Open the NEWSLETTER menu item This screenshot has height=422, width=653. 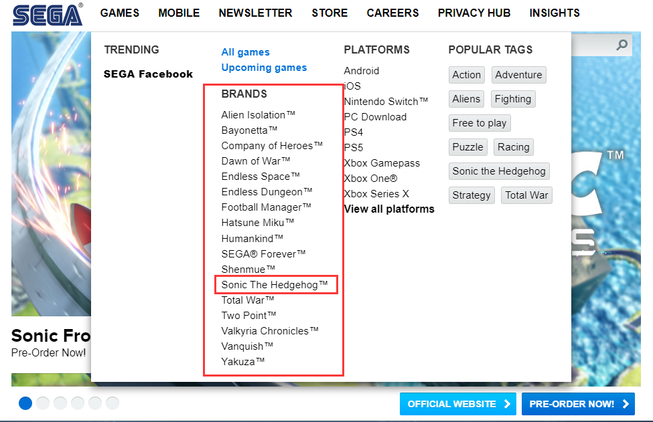(x=255, y=13)
